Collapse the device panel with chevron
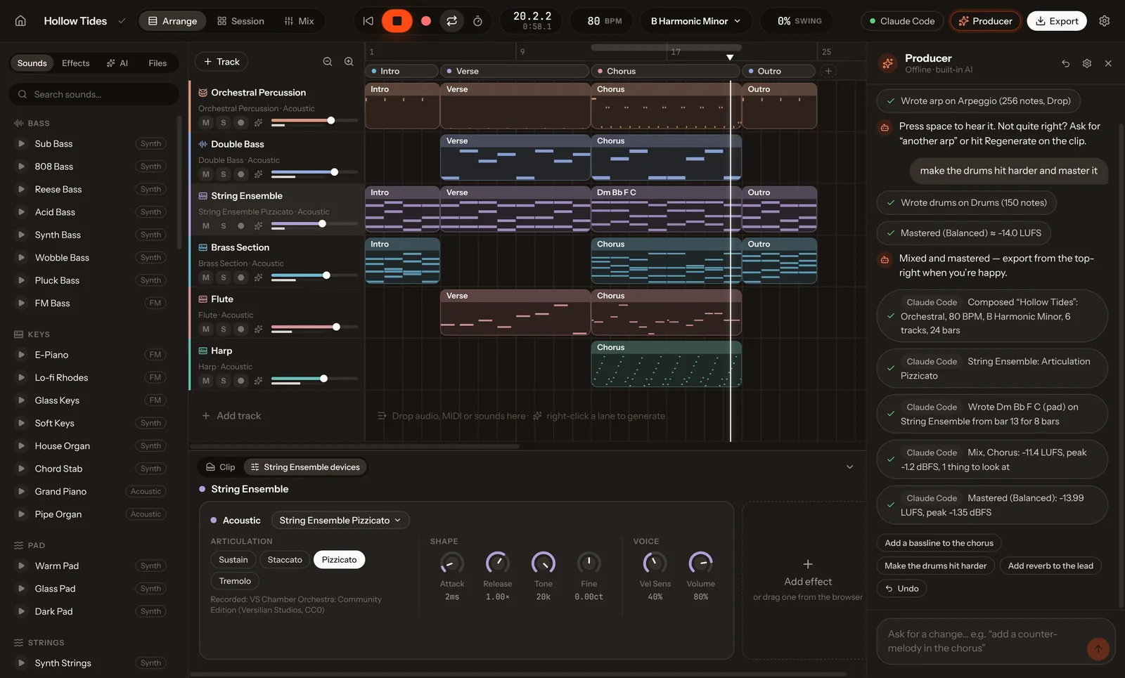The width and height of the screenshot is (1125, 678). coord(849,467)
